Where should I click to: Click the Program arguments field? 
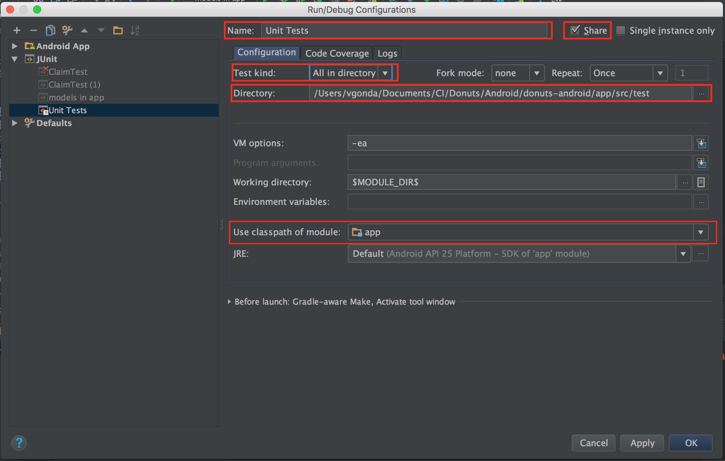[x=520, y=163]
